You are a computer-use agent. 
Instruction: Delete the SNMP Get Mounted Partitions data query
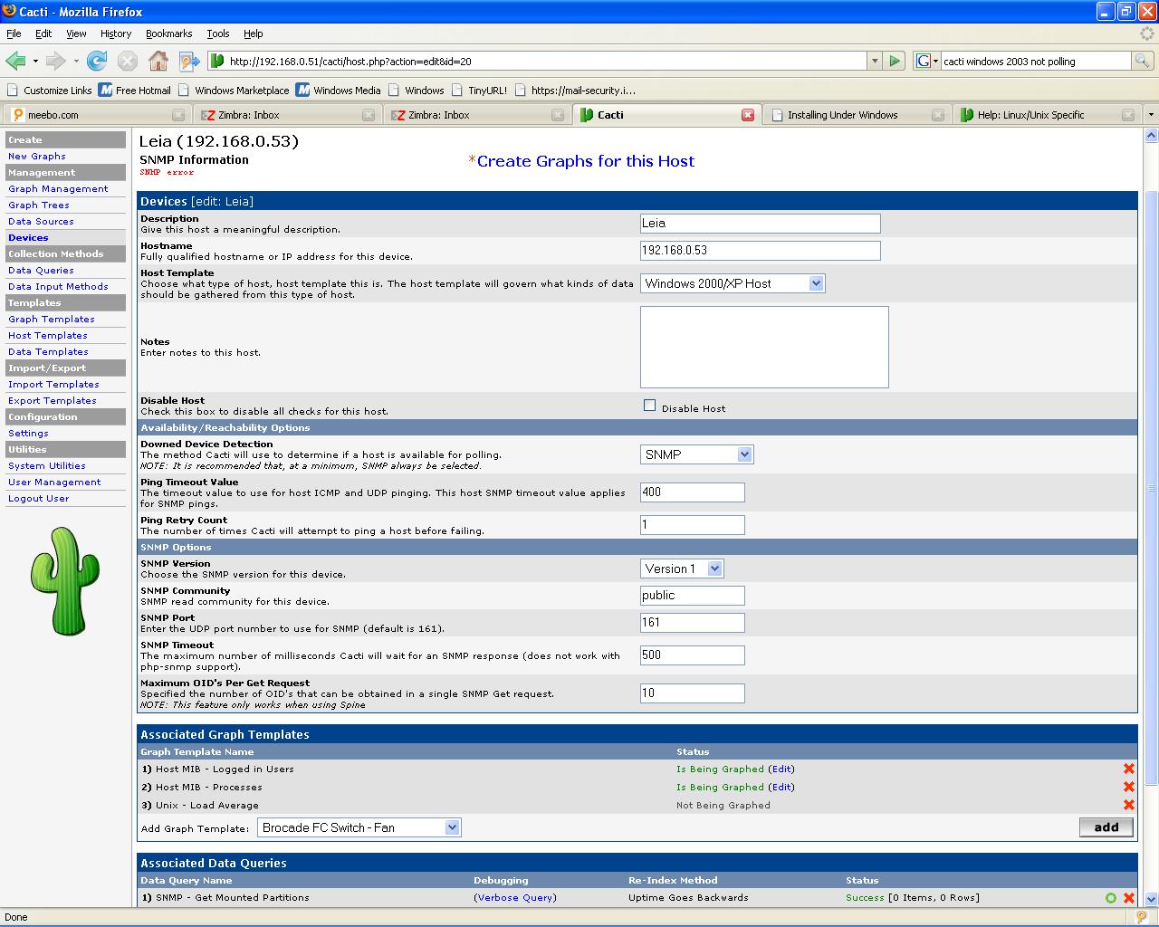1129,898
